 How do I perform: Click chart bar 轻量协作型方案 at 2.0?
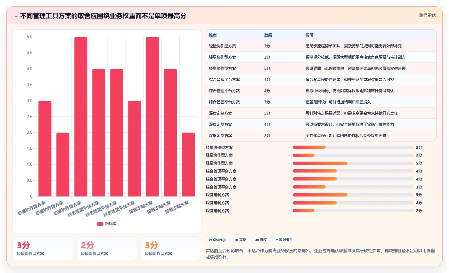(x=63, y=165)
